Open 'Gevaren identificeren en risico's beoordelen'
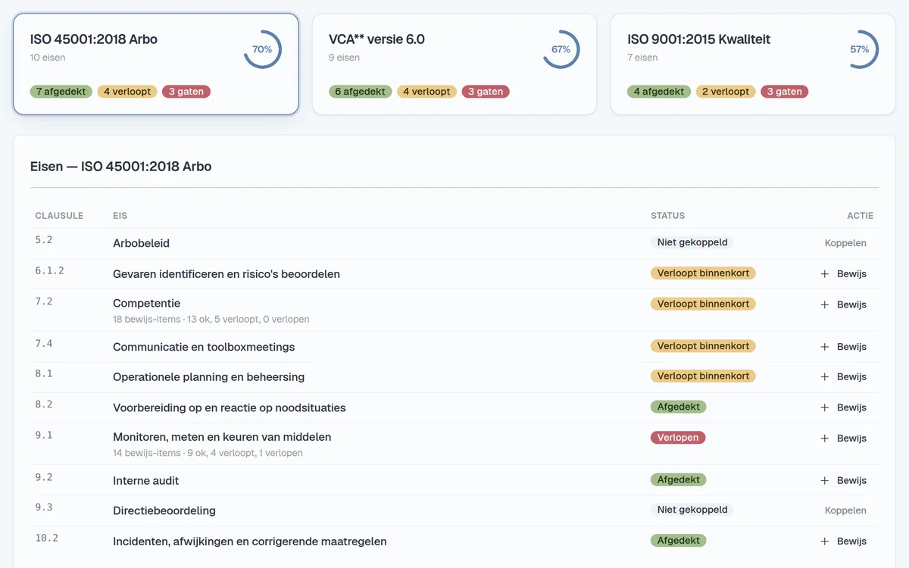This screenshot has height=568, width=909. pyautogui.click(x=226, y=274)
